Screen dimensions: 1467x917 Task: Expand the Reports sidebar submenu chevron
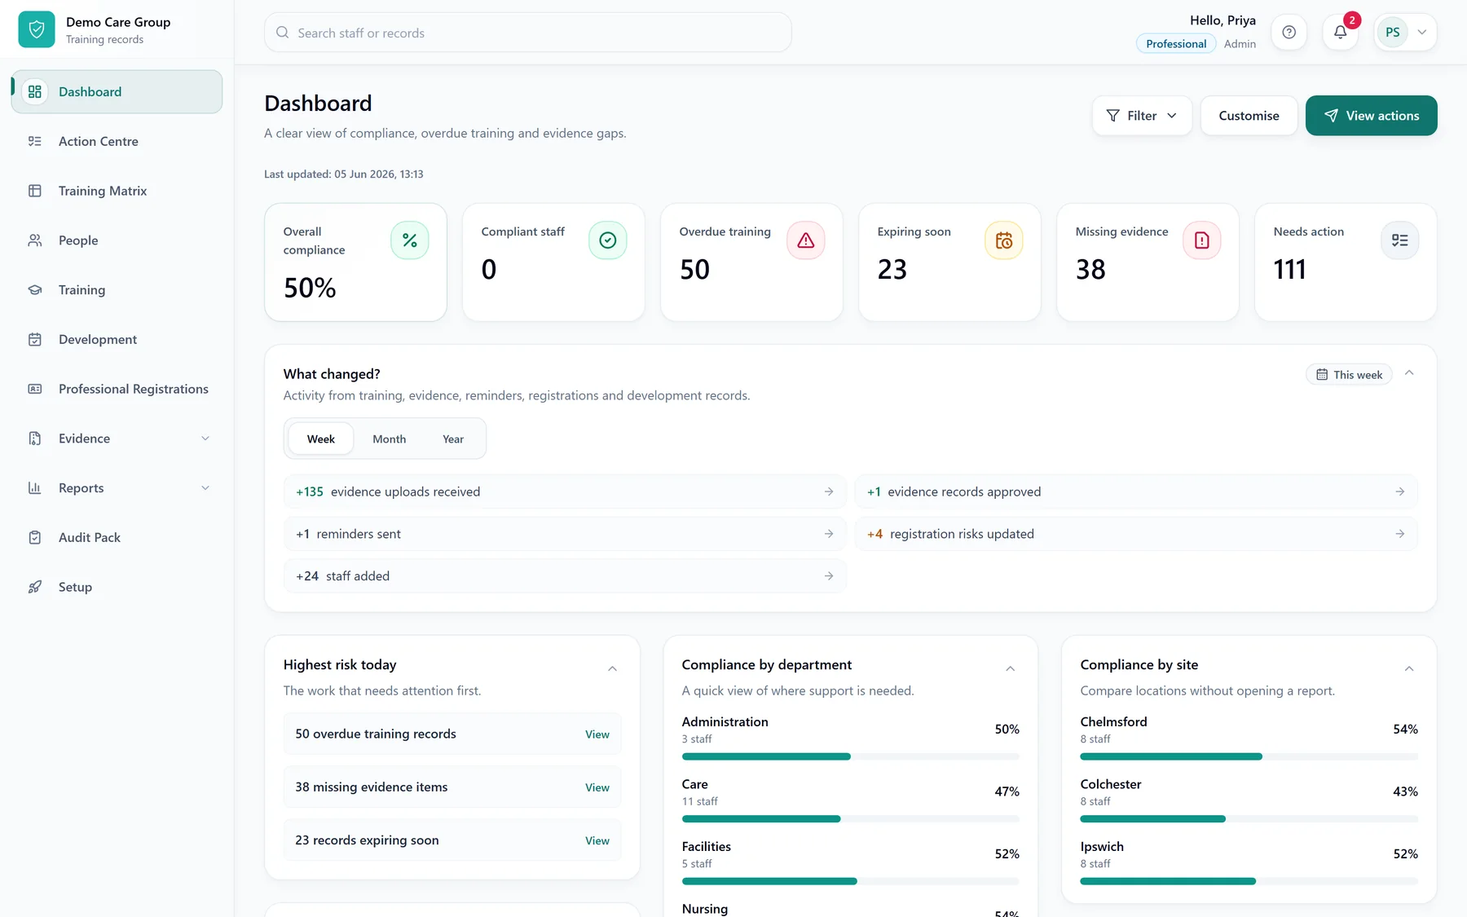tap(205, 488)
